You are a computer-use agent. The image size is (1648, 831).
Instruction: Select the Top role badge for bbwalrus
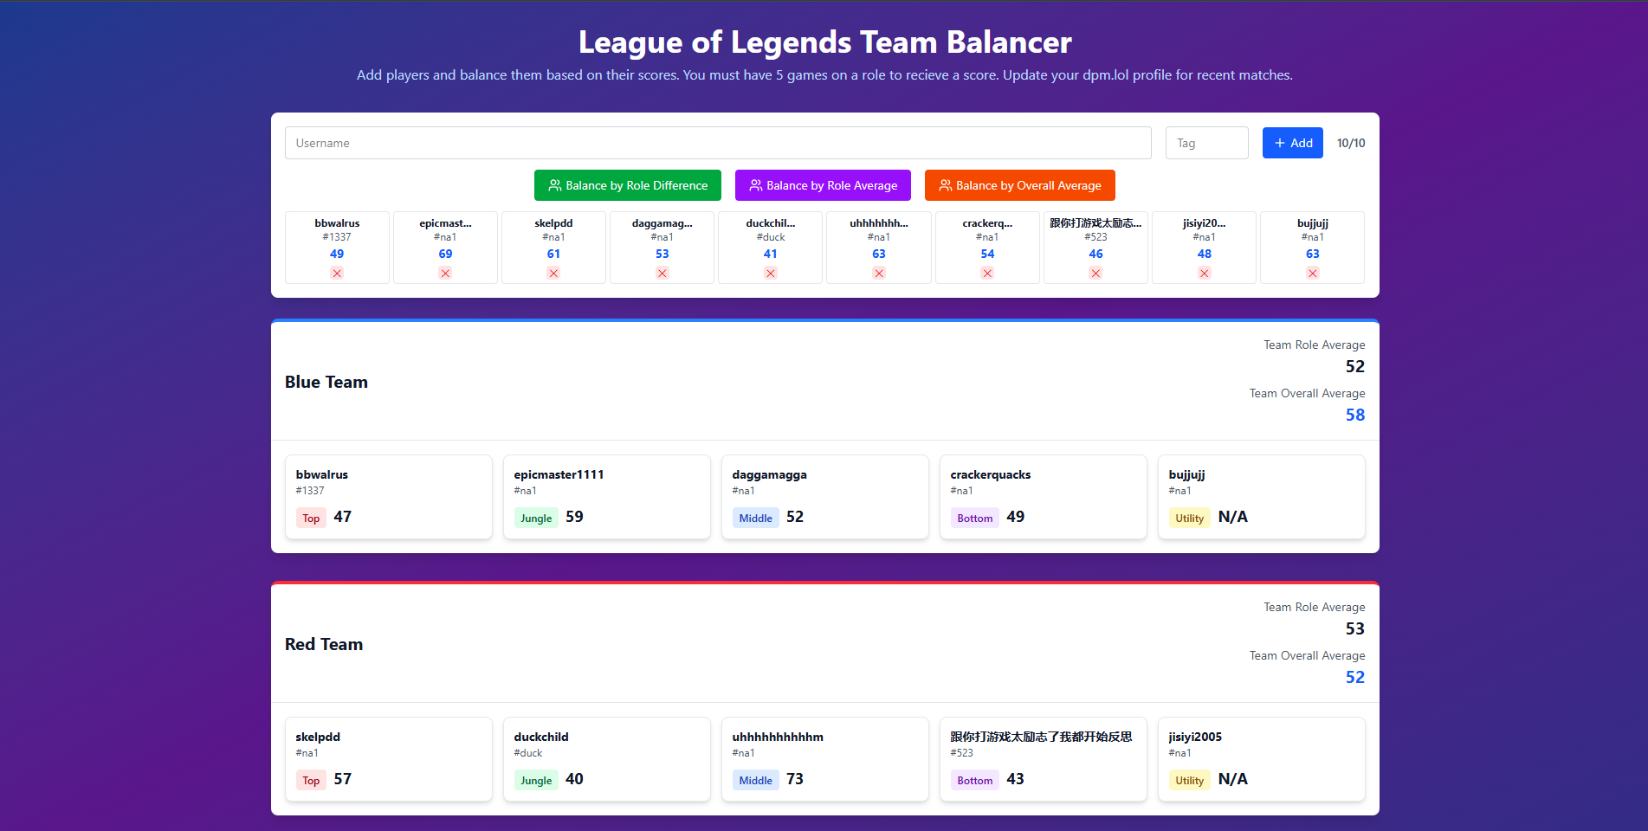(310, 518)
